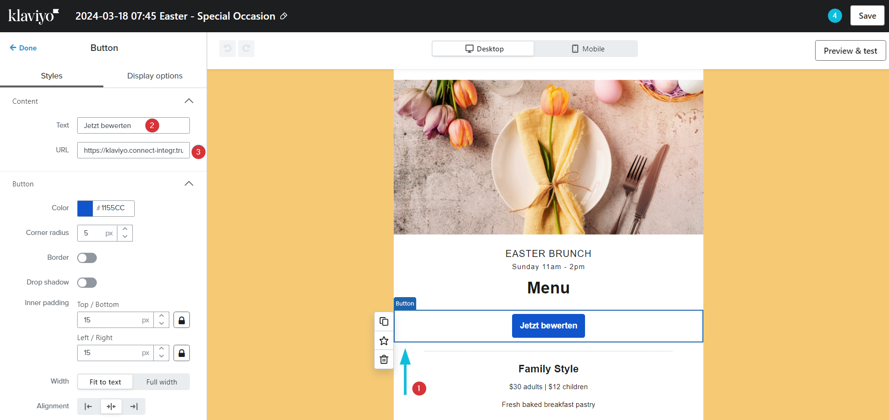Save block as favorite with star icon
889x420 pixels.
coord(384,341)
